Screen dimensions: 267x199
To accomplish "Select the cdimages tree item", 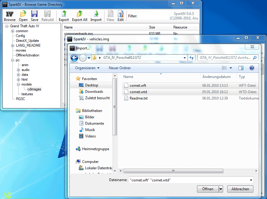I will click(x=34, y=89).
